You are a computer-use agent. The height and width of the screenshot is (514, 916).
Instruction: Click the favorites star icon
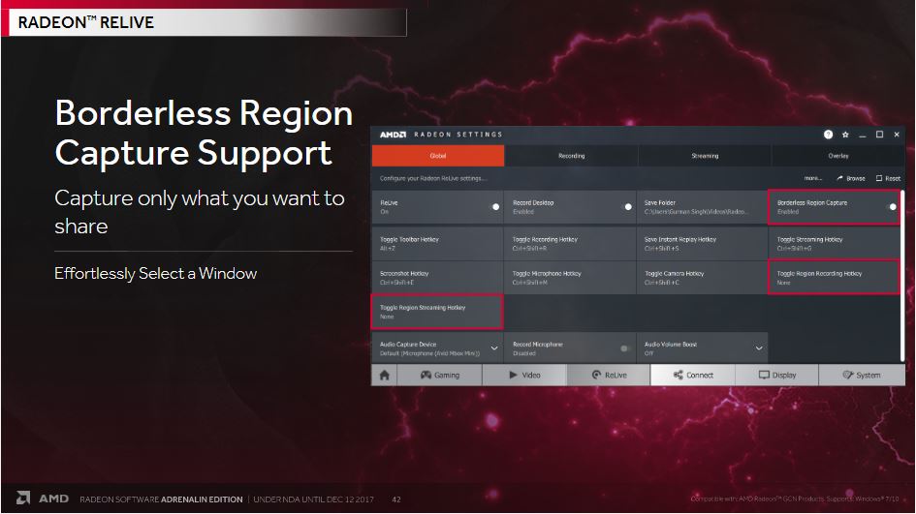845,135
